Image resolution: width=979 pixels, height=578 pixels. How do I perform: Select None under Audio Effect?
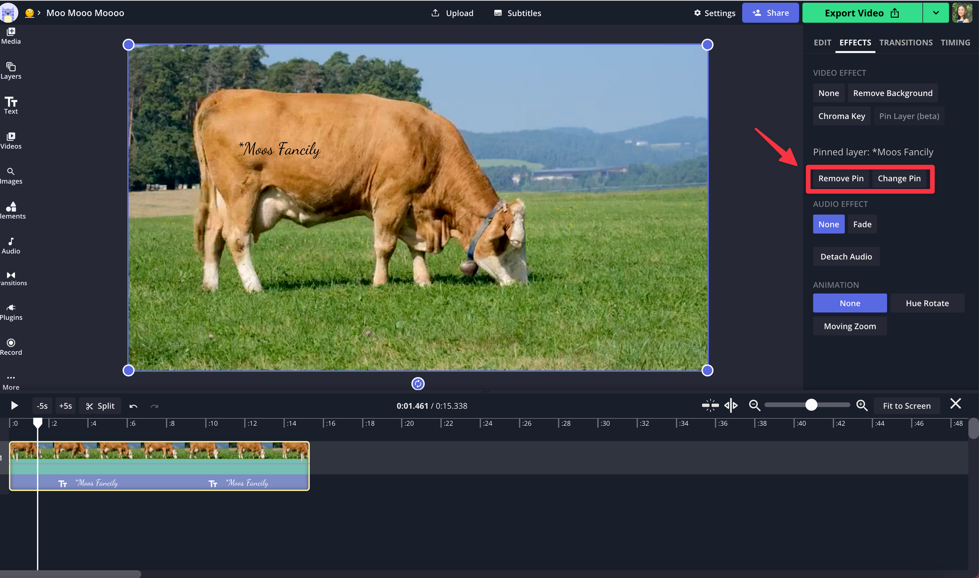coord(828,224)
